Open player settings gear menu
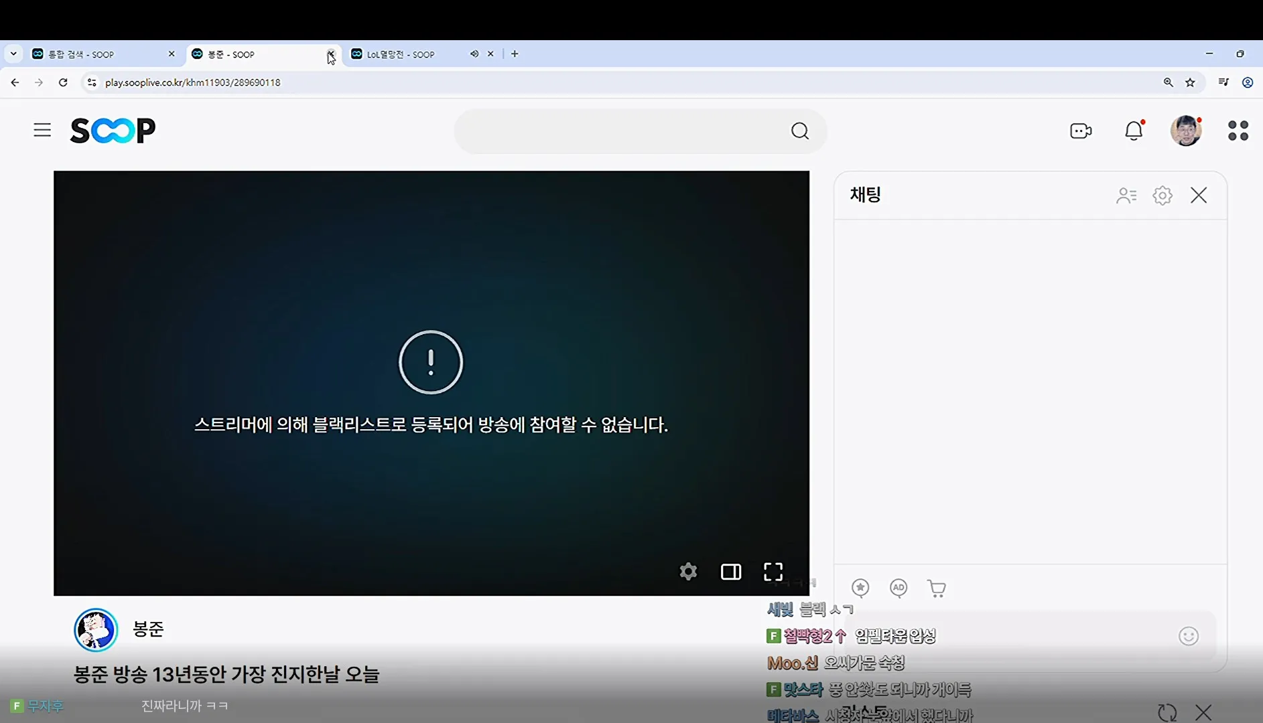The height and width of the screenshot is (723, 1263). coord(689,572)
